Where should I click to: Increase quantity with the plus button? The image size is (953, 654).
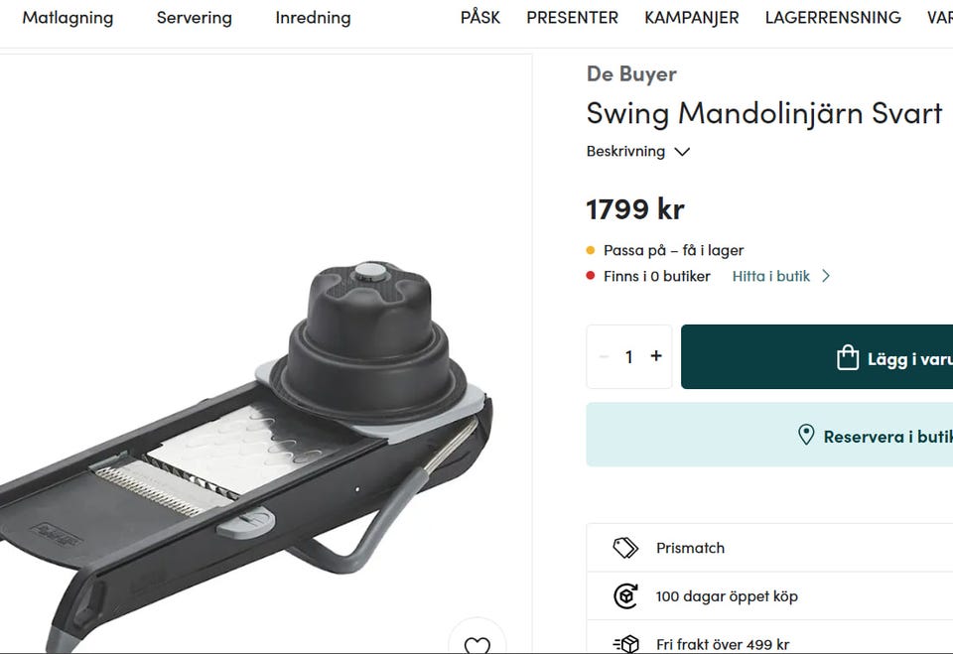656,356
